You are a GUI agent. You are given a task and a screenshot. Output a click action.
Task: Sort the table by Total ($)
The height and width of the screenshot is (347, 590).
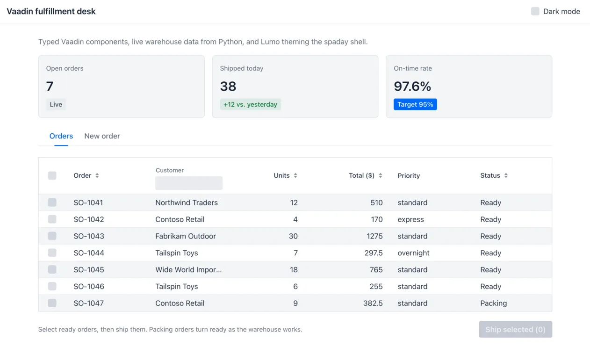[366, 175]
